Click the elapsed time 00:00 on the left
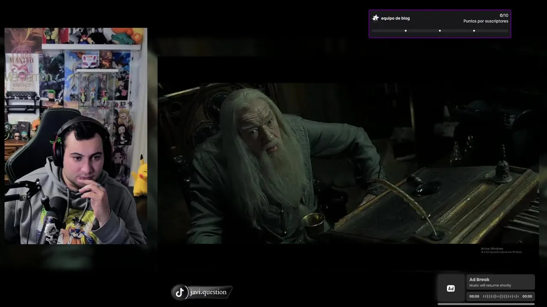This screenshot has width=547, height=307. (x=474, y=296)
